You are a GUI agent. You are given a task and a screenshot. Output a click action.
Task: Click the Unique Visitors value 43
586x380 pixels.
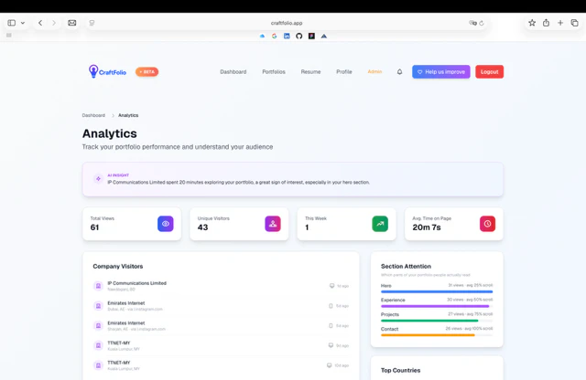click(202, 227)
